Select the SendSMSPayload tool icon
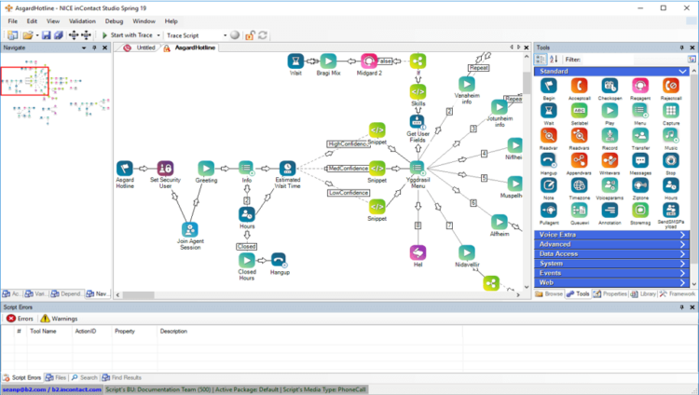699x395 pixels. (x=670, y=211)
